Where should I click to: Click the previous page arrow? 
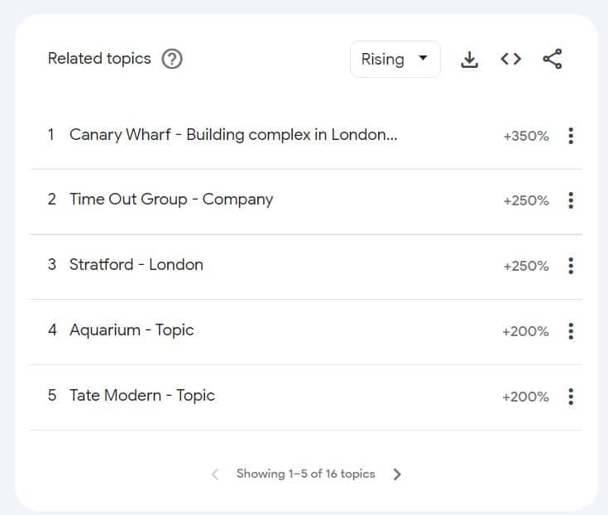click(x=215, y=474)
